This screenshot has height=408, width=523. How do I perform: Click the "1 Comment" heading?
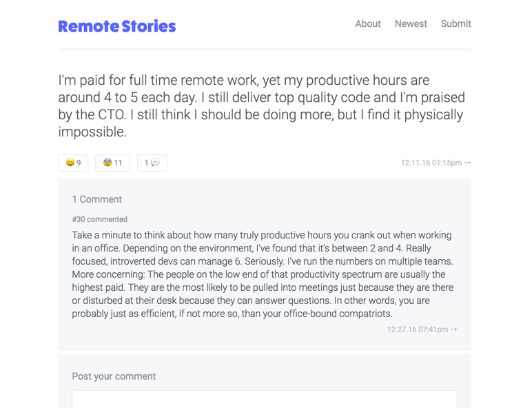click(x=97, y=199)
